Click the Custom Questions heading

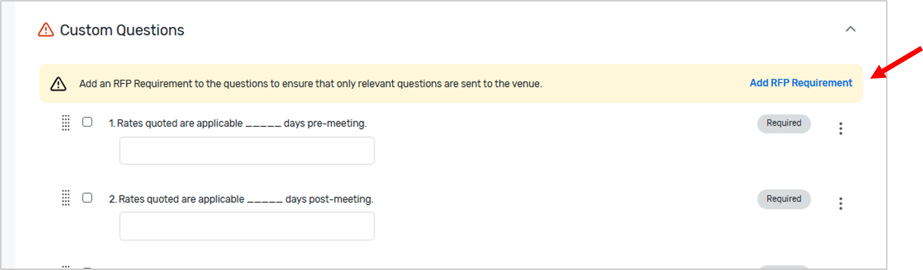point(123,30)
